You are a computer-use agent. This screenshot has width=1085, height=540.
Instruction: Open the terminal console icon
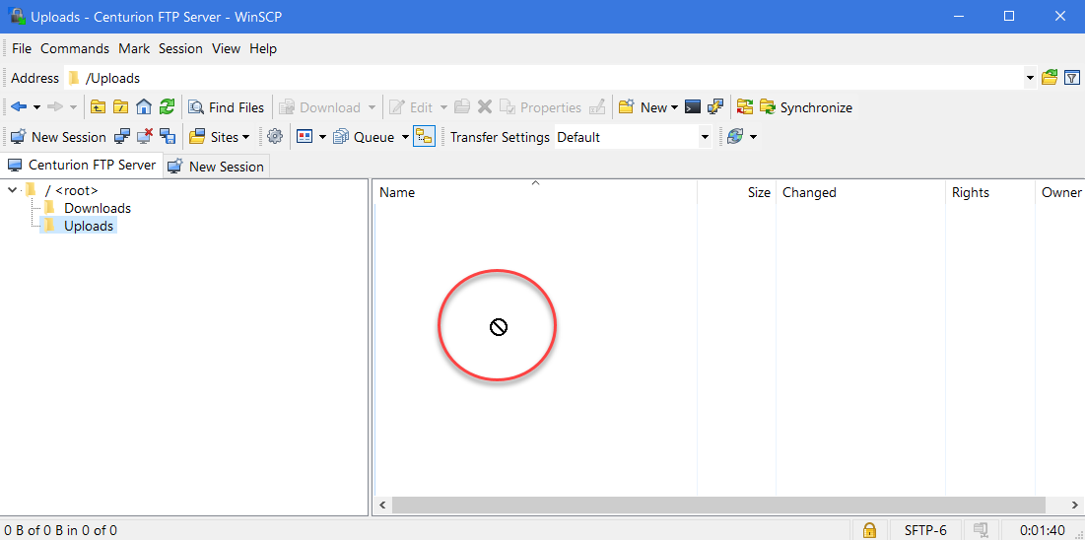[x=693, y=107]
